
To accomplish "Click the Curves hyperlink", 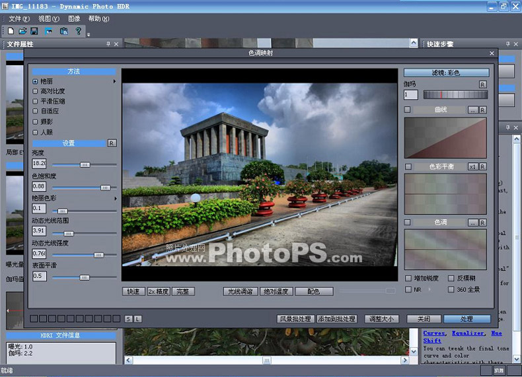I will pyautogui.click(x=434, y=333).
